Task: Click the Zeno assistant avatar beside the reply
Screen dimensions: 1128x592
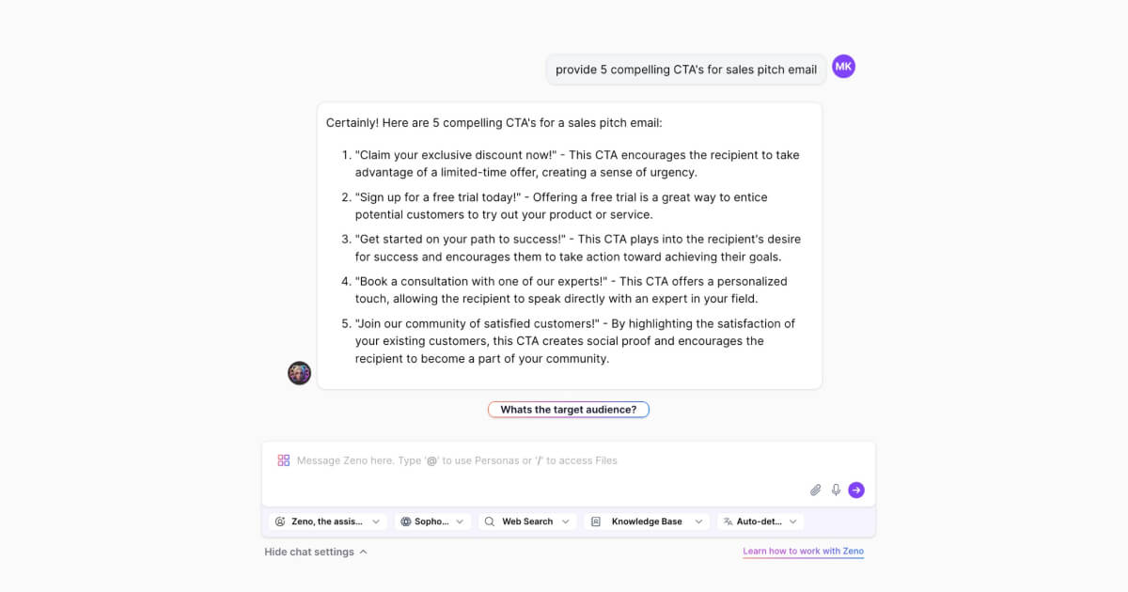Action: point(299,373)
